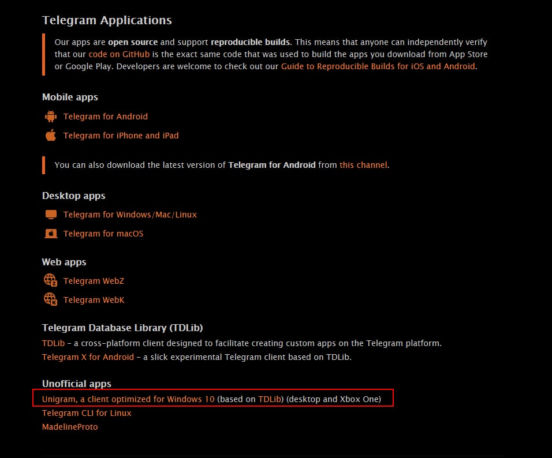This screenshot has width=552, height=458.
Task: Click the Web apps heading
Action: click(64, 262)
